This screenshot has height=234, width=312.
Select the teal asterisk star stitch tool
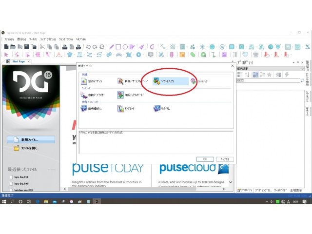[x=202, y=47]
